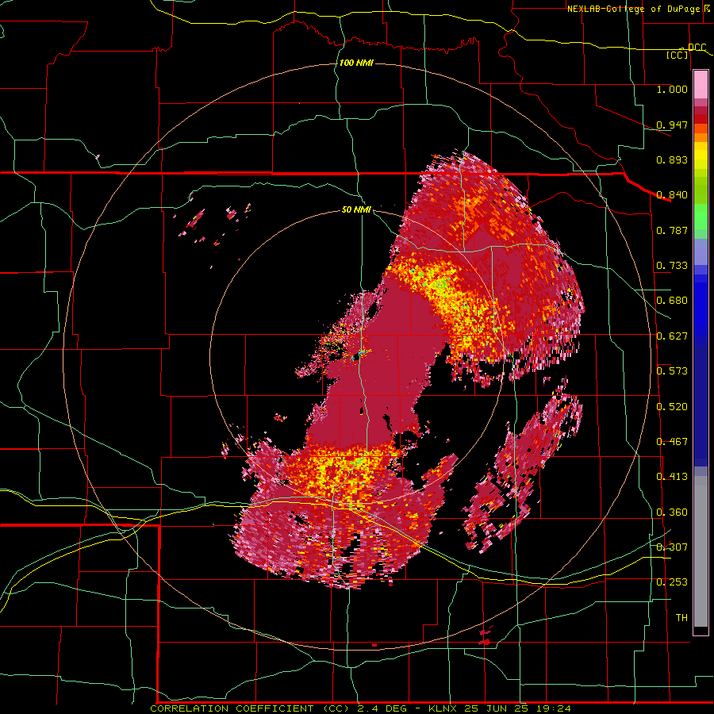Click the 0.733 legend value
This screenshot has width=714, height=714.
pyautogui.click(x=672, y=266)
